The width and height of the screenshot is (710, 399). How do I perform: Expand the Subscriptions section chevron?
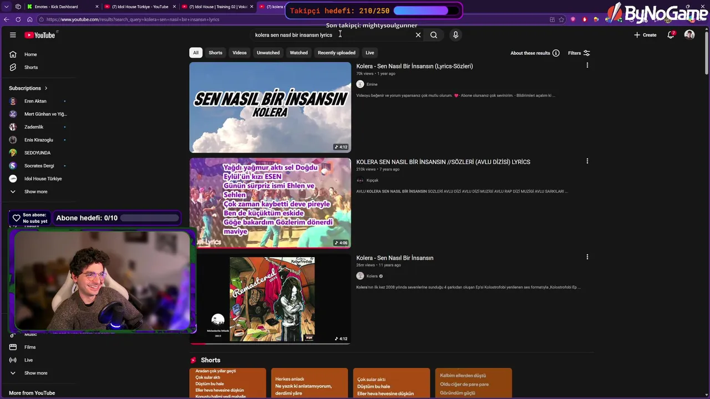46,88
